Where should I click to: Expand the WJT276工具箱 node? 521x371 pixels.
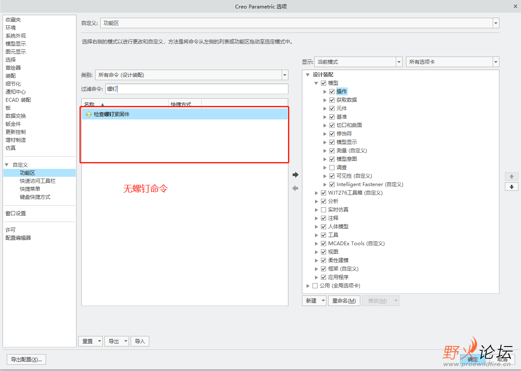(316, 193)
